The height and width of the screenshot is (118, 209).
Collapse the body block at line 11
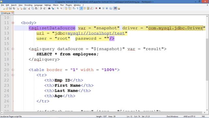coord(13,23)
